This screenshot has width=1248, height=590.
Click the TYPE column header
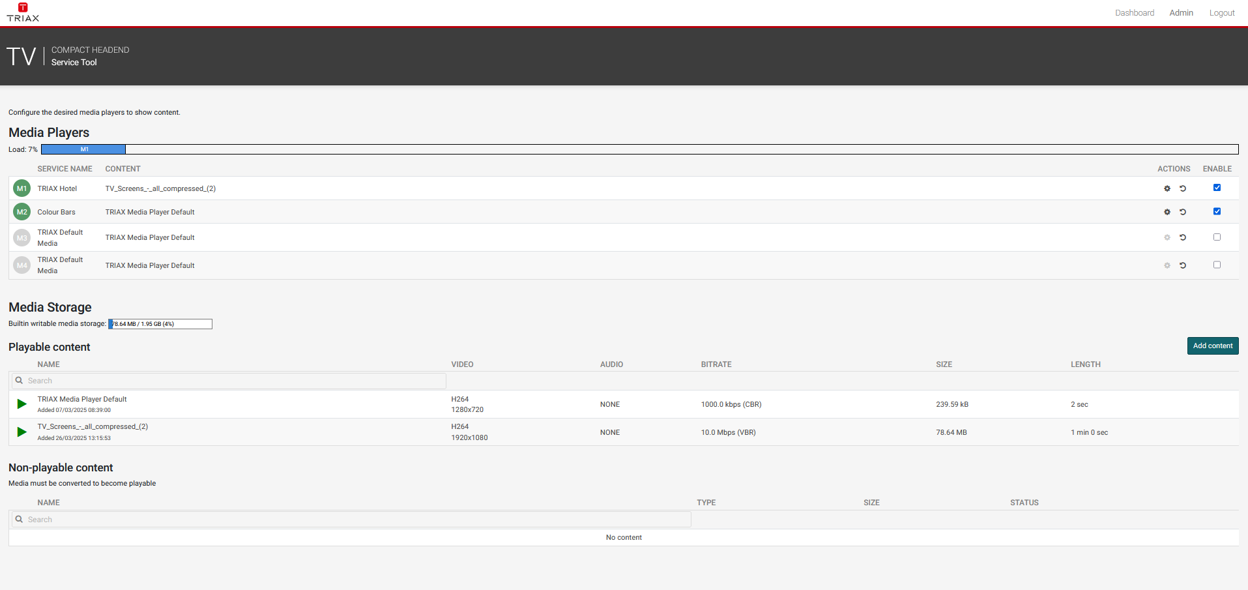[706, 503]
